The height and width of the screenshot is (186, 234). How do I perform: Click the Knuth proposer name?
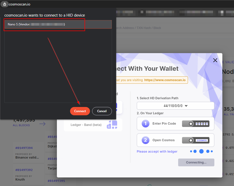click(20, 180)
